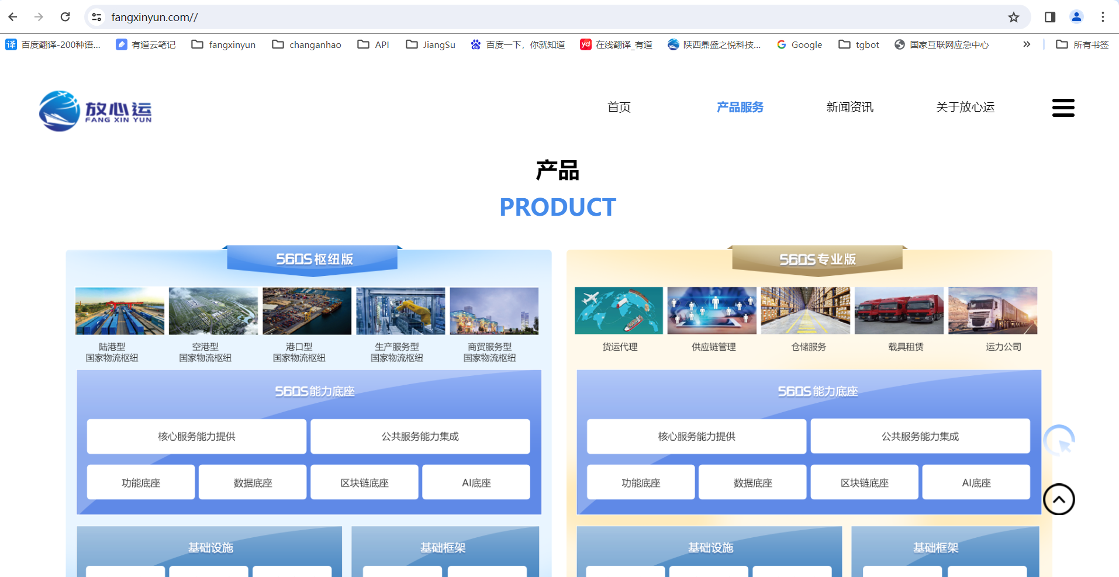Select 港口型 国家物流枢纽 thumbnail
1119x577 pixels.
tap(307, 311)
